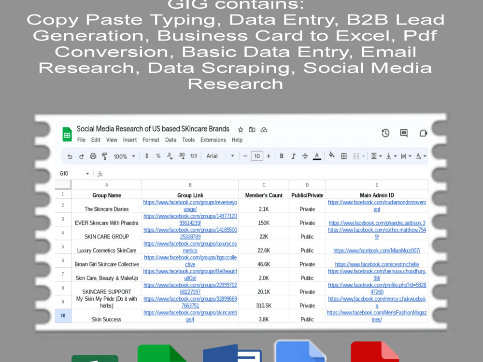Toggle Bold formatting
The width and height of the screenshot is (483, 362).
click(282, 156)
